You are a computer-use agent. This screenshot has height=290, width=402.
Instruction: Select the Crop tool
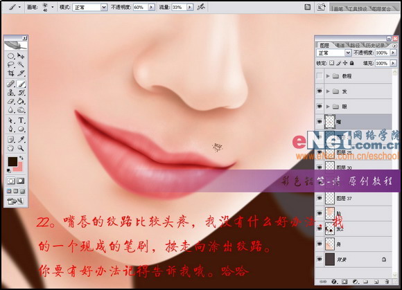click(x=11, y=73)
